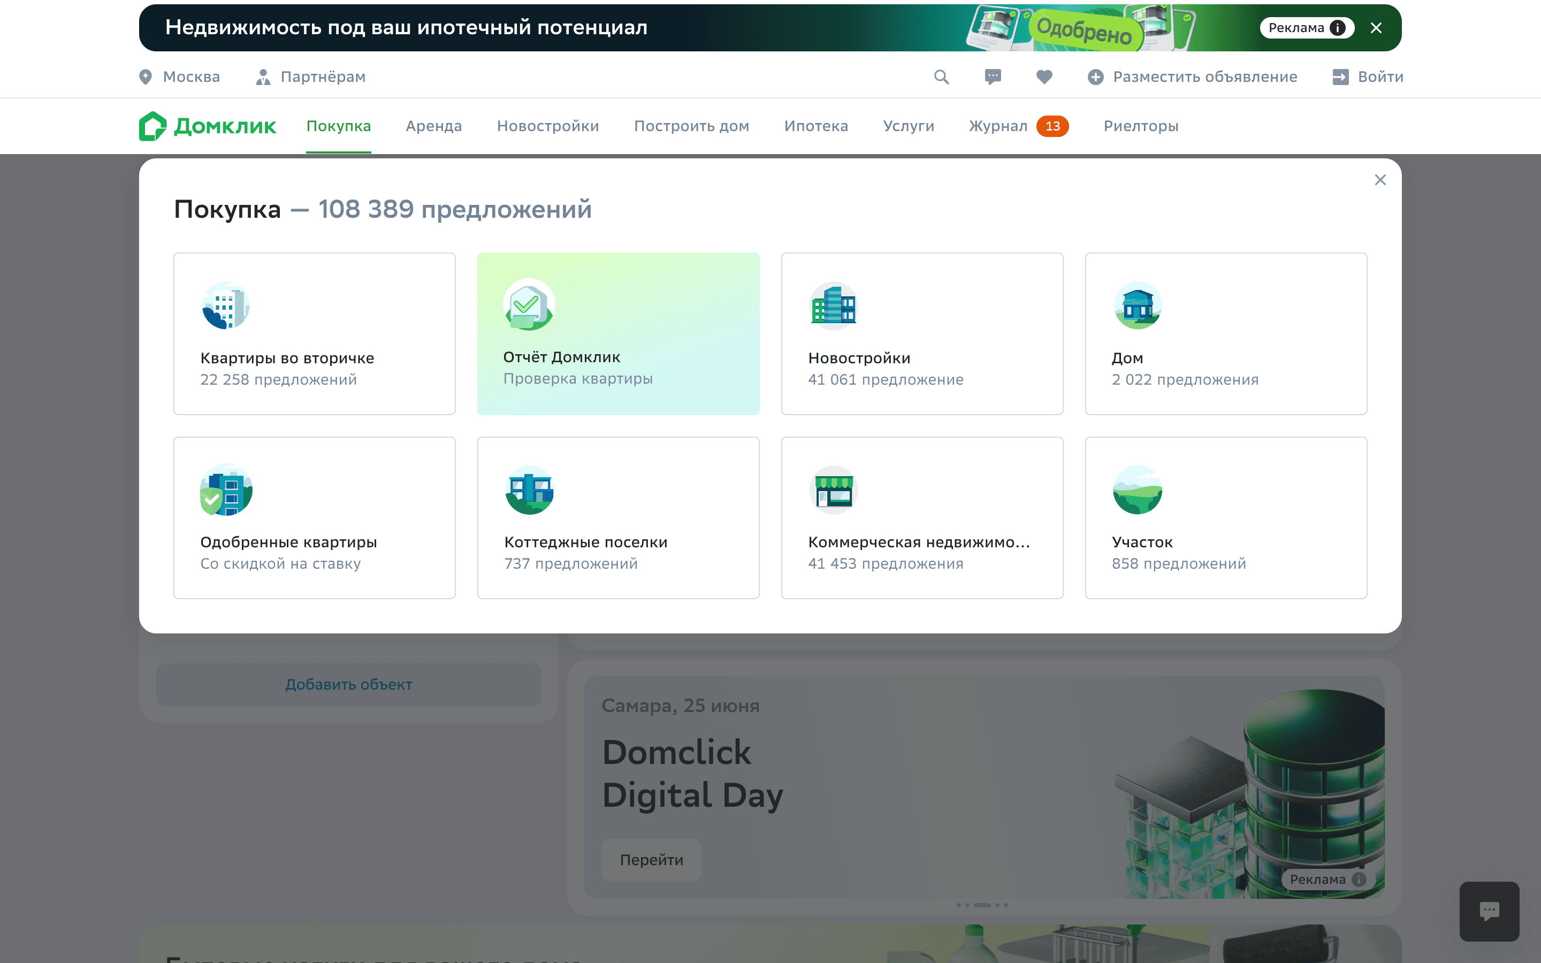Open Квартиры во вторичке category
The width and height of the screenshot is (1541, 963).
(287, 358)
